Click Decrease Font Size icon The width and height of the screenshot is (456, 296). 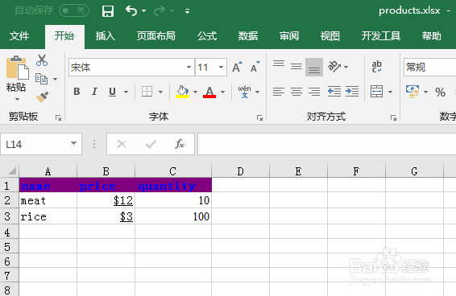(255, 67)
